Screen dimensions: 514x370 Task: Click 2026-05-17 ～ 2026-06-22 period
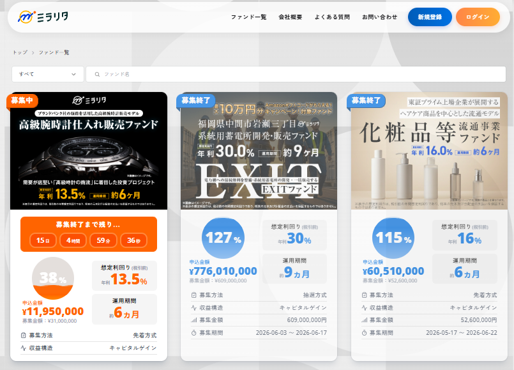pyautogui.click(x=462, y=333)
